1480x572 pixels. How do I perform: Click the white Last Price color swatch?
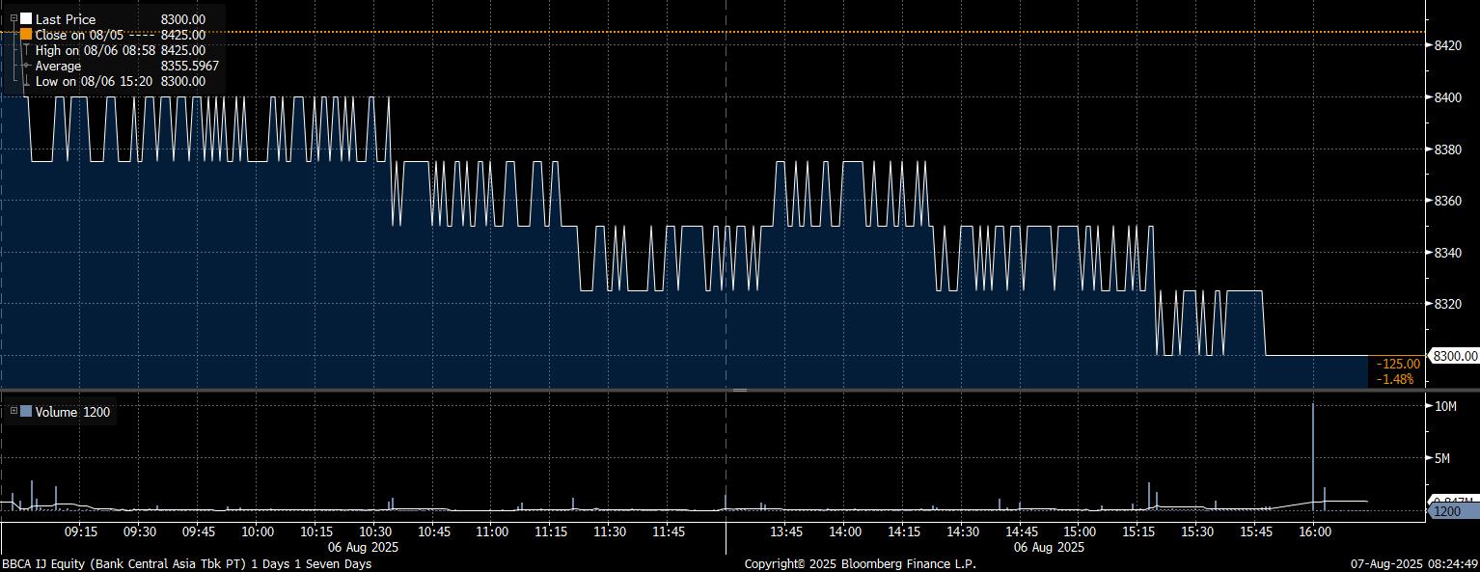(26, 18)
